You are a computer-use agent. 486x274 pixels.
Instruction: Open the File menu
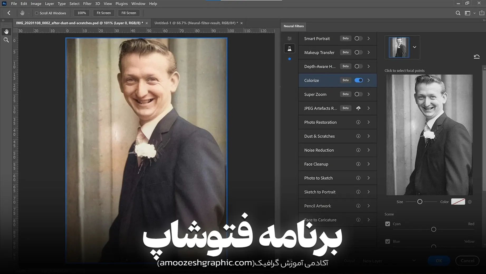[x=14, y=4]
